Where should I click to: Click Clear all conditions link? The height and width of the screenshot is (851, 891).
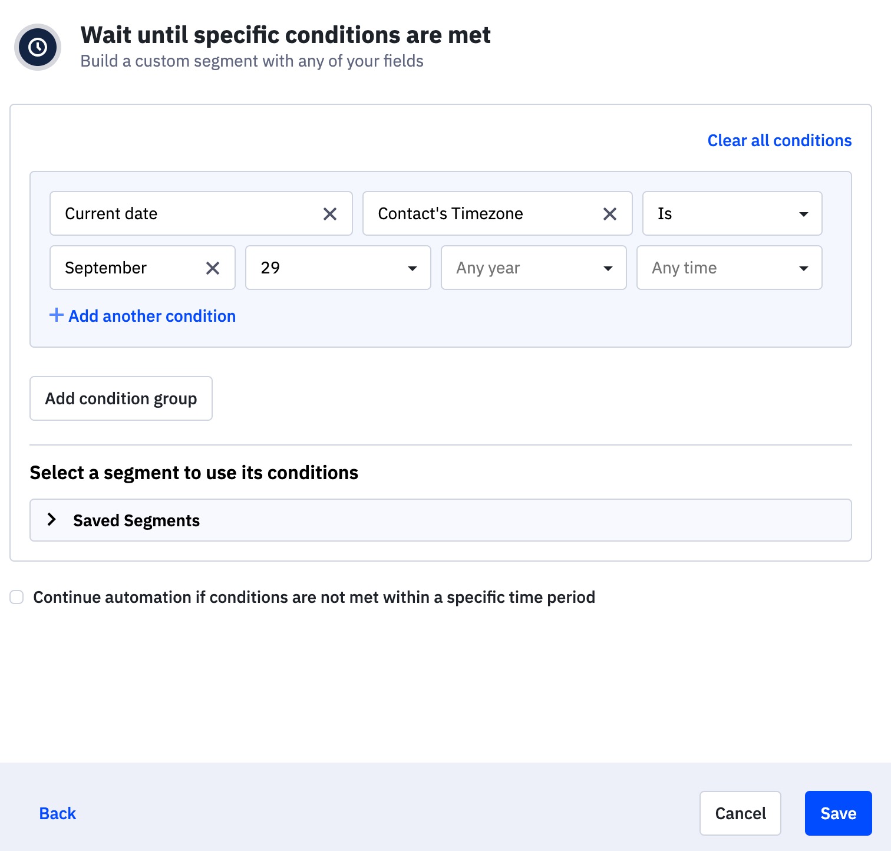tap(779, 140)
